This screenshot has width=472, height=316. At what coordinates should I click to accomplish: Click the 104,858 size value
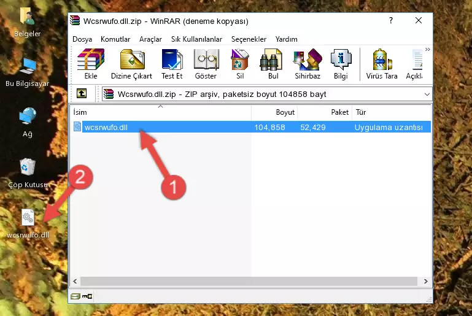(269, 127)
